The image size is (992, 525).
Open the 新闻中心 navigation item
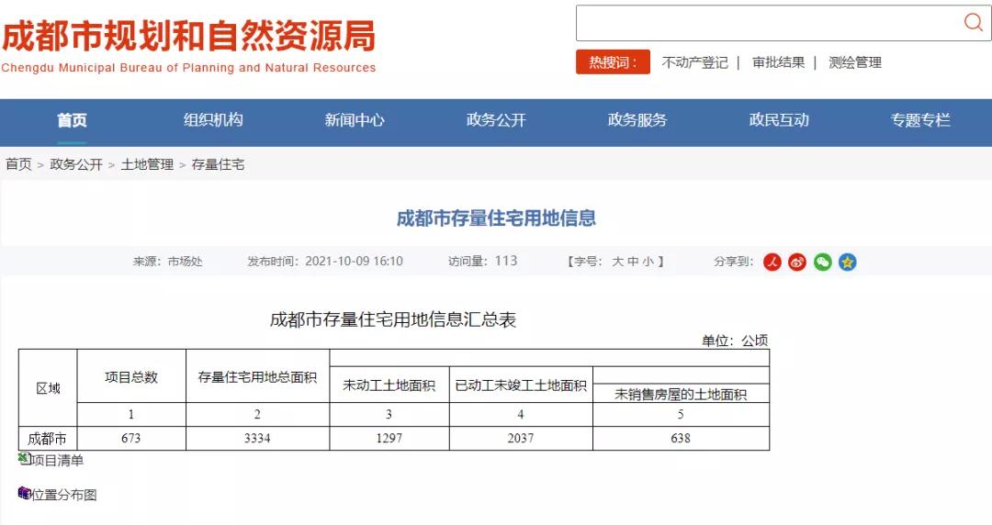tap(355, 120)
